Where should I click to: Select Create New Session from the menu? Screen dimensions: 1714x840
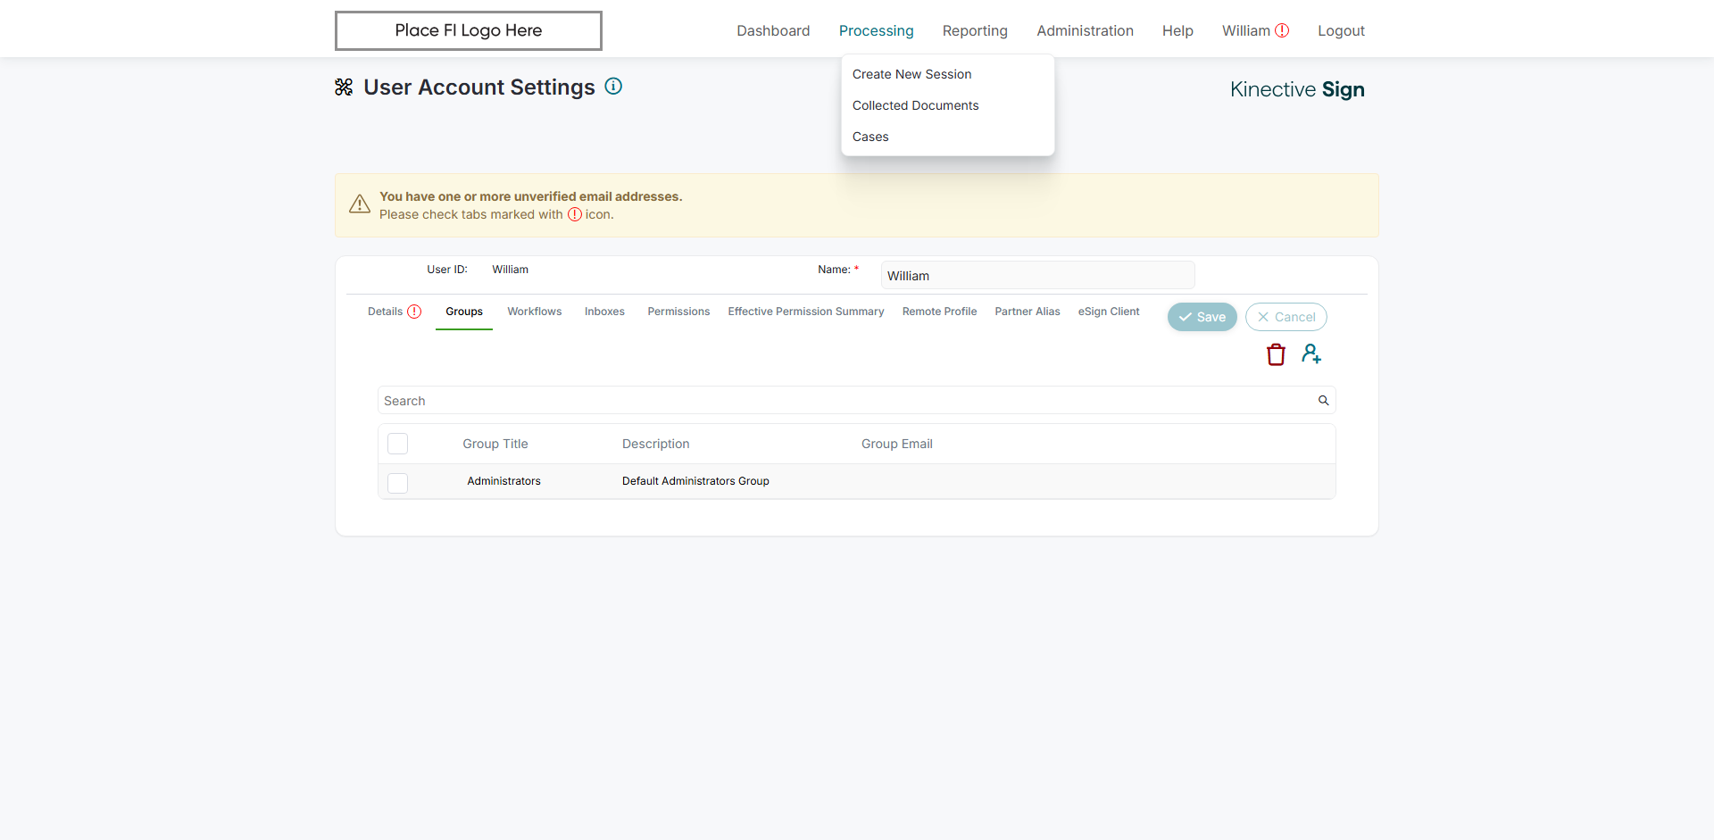tap(912, 74)
